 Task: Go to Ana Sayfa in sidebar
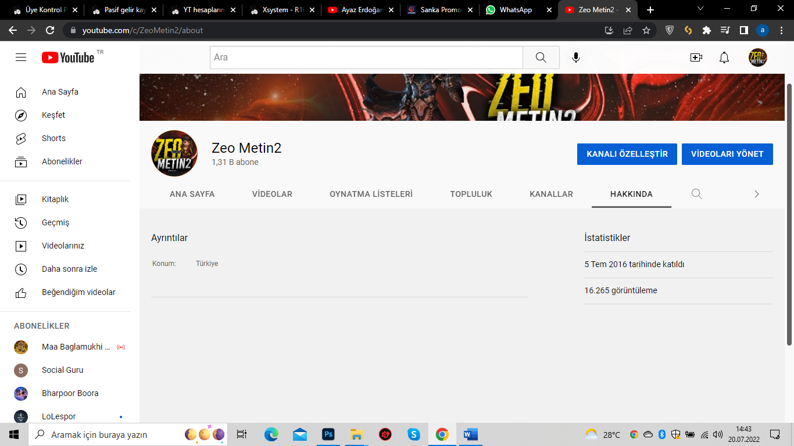[x=70, y=92]
